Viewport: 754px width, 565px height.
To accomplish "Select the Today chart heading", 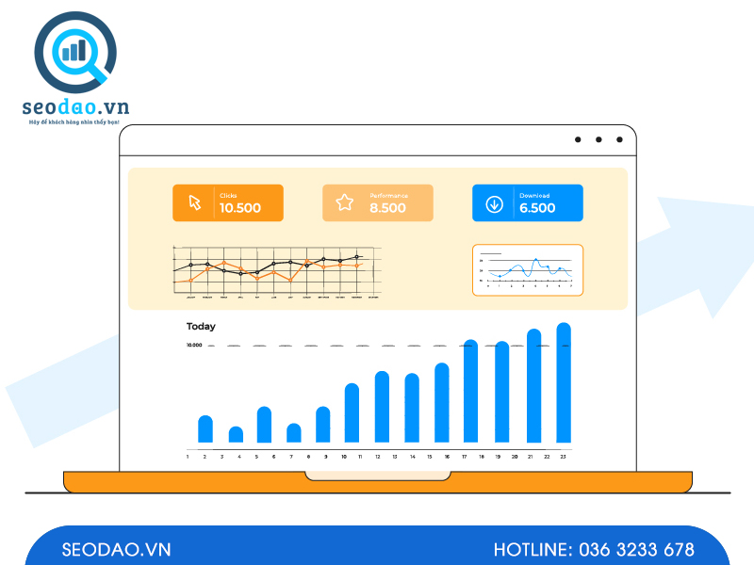I will click(x=201, y=327).
